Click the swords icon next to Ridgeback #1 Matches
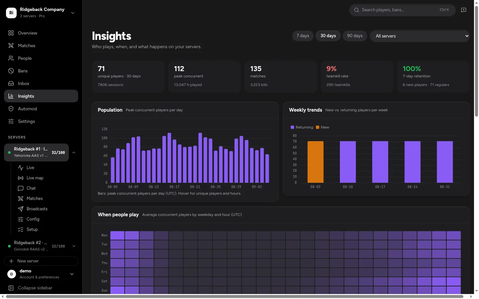The image size is (479, 299). [x=21, y=199]
